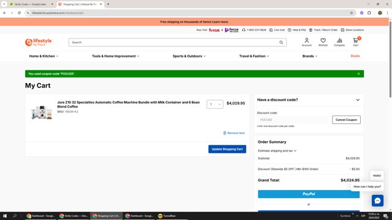Screen dimensions: 392x220
Task: Open TunnelBear in the taskbar
Action: point(167,216)
